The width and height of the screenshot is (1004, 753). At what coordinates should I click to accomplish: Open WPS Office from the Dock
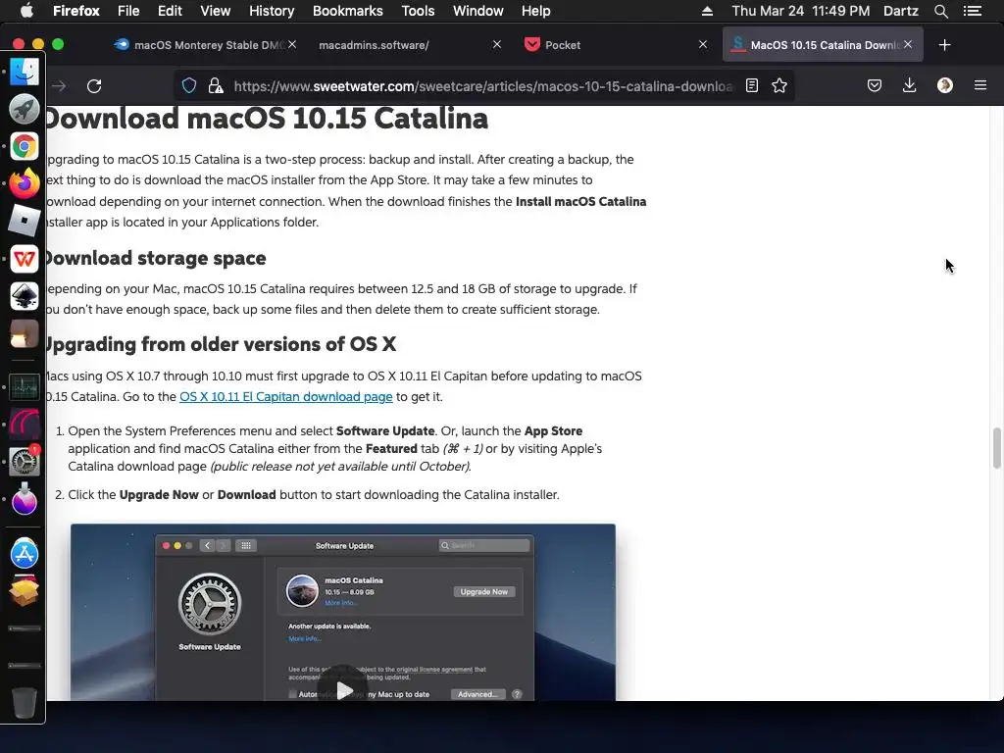coord(25,259)
